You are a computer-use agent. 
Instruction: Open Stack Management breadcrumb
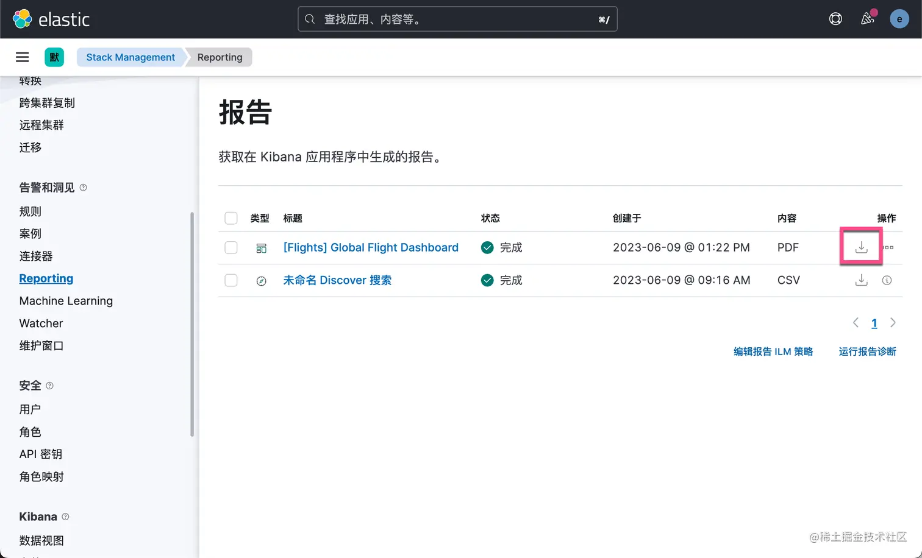coord(130,57)
